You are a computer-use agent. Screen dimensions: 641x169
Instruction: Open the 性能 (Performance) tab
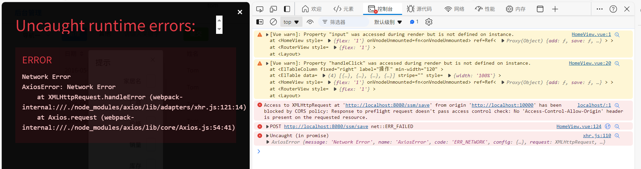485,9
